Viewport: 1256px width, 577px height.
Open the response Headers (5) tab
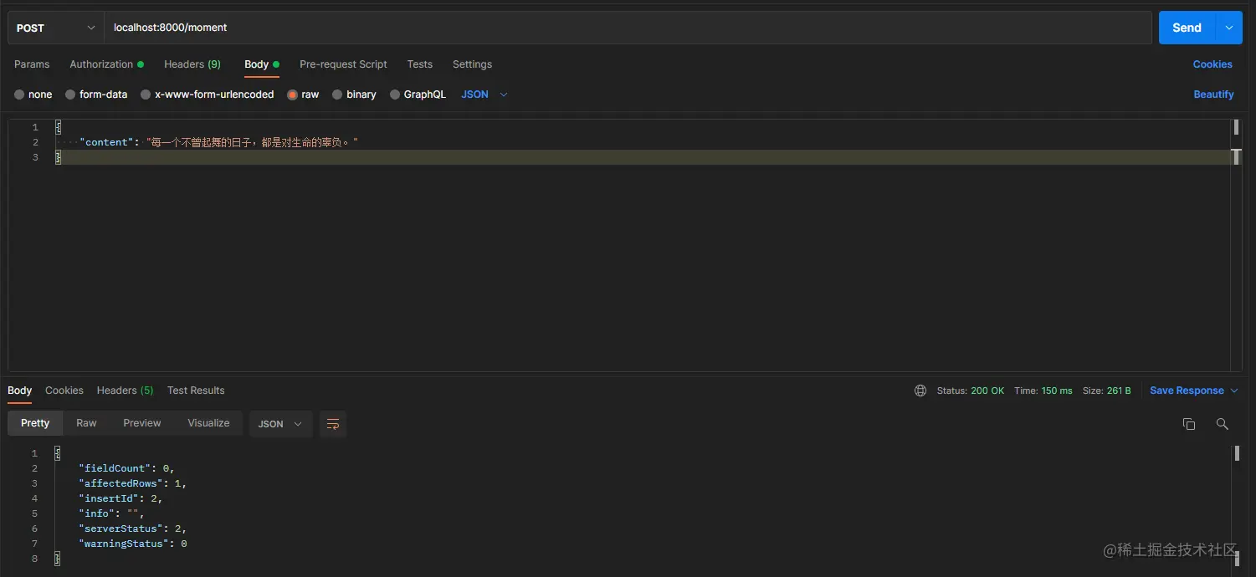click(126, 391)
